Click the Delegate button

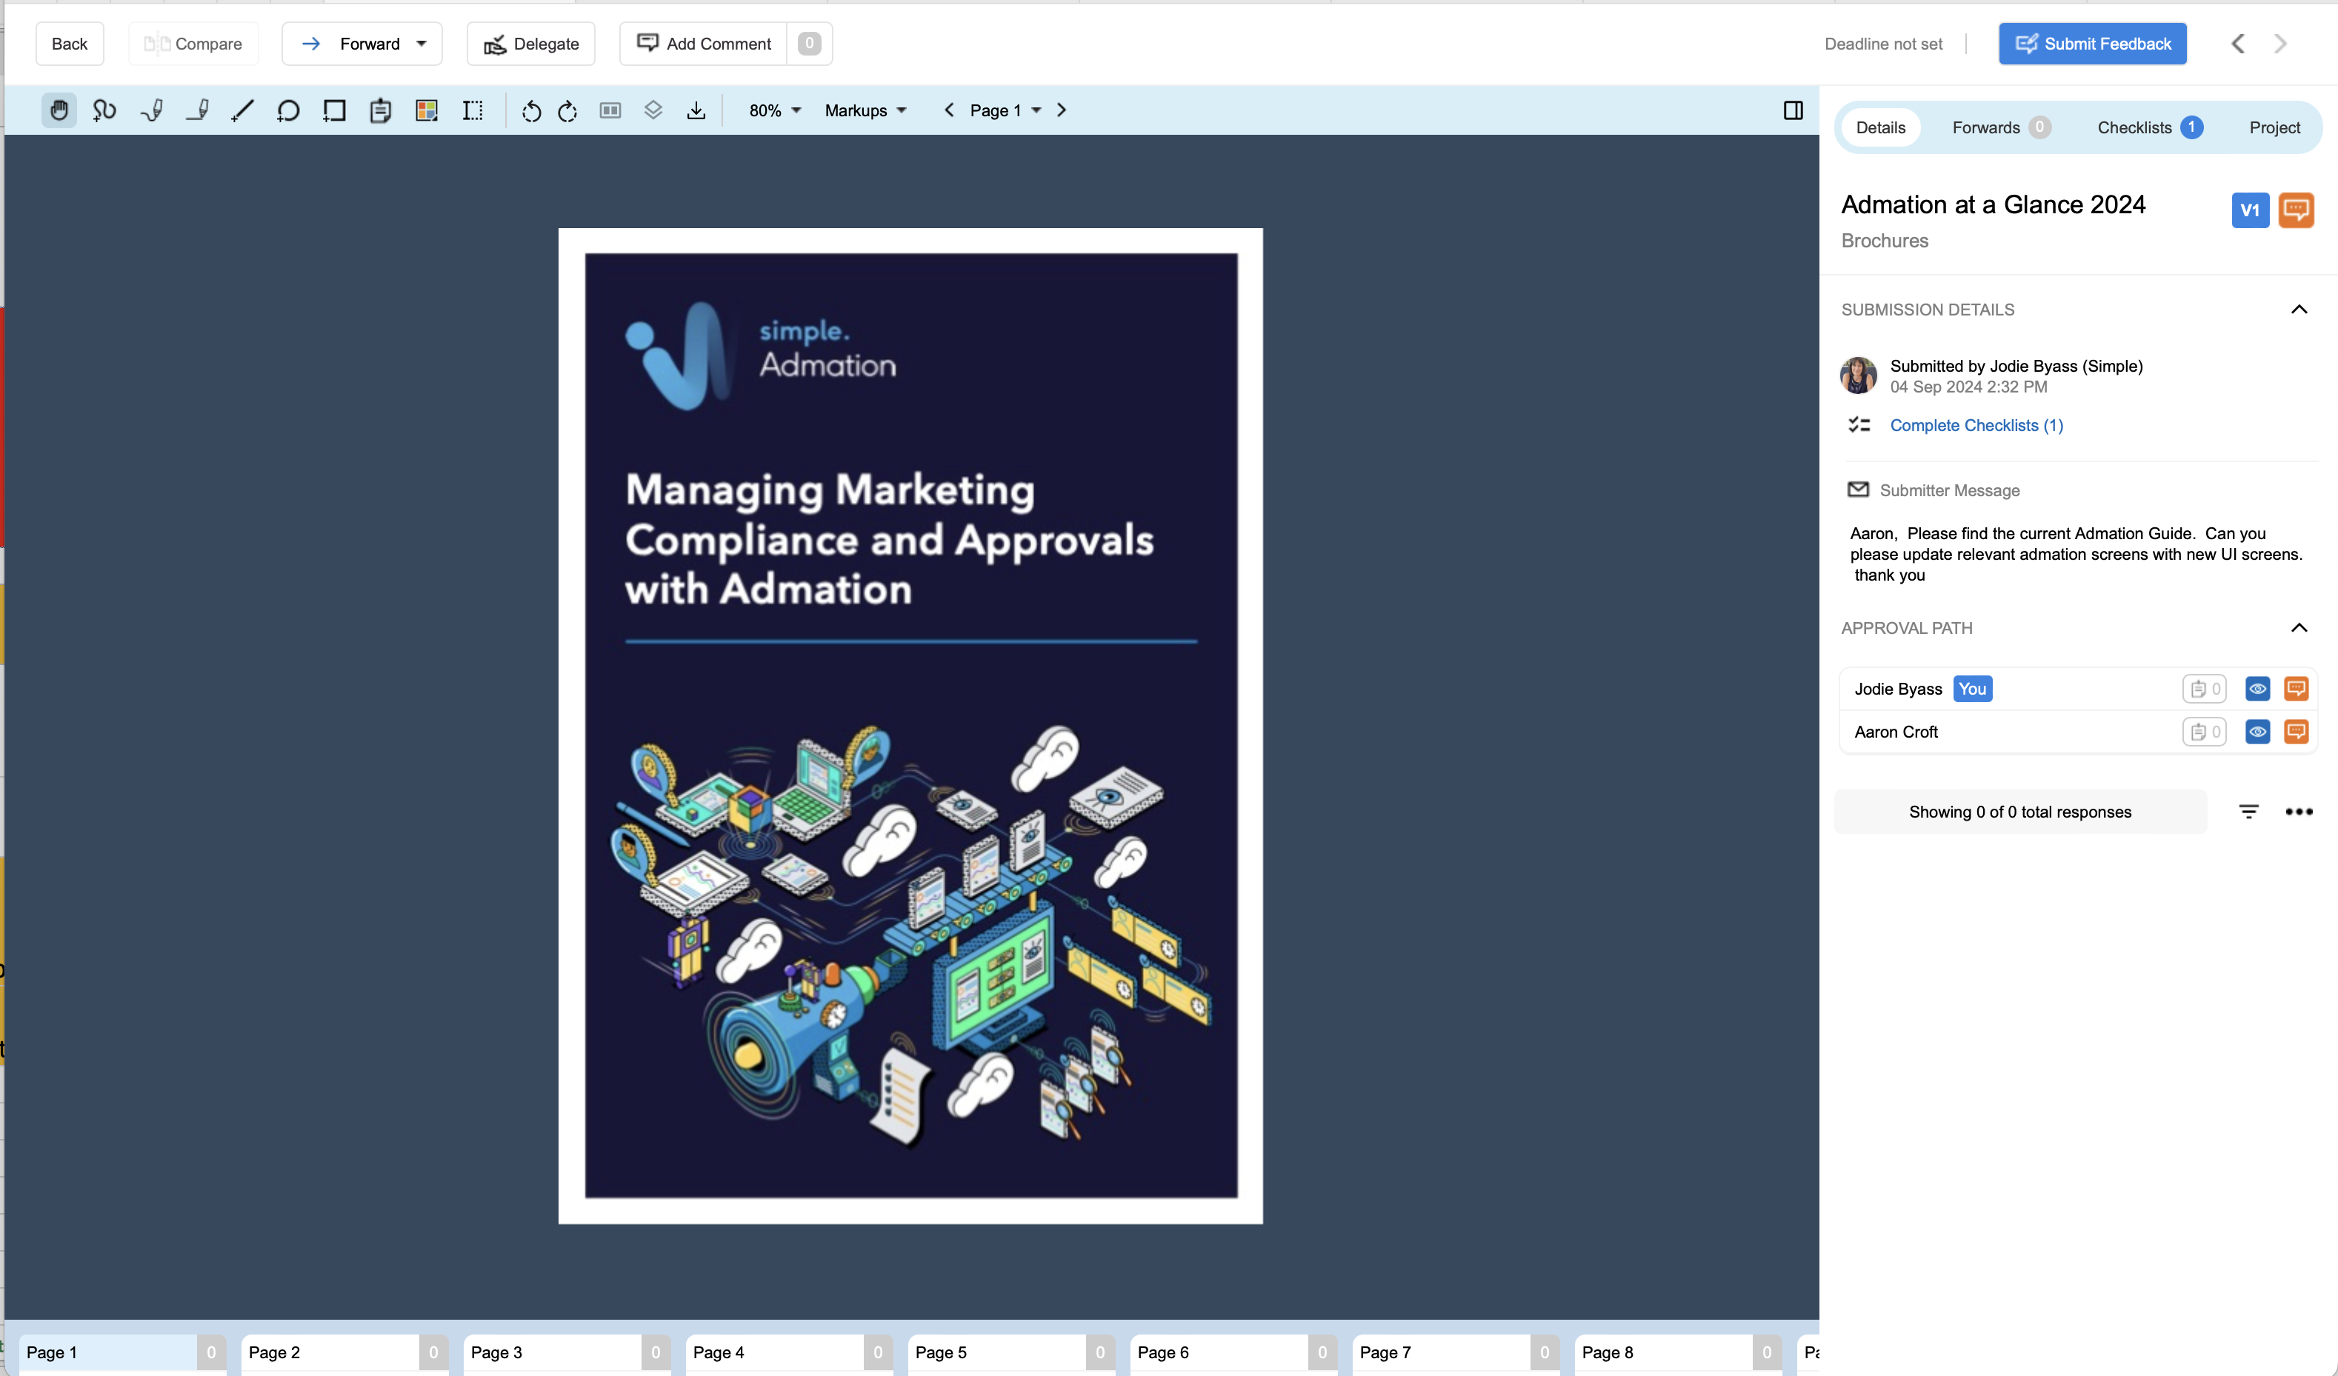tap(530, 44)
